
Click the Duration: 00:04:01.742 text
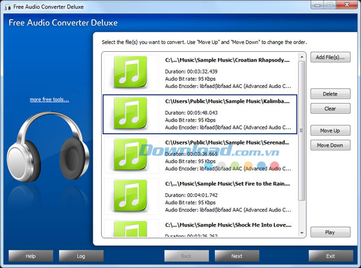point(191,195)
